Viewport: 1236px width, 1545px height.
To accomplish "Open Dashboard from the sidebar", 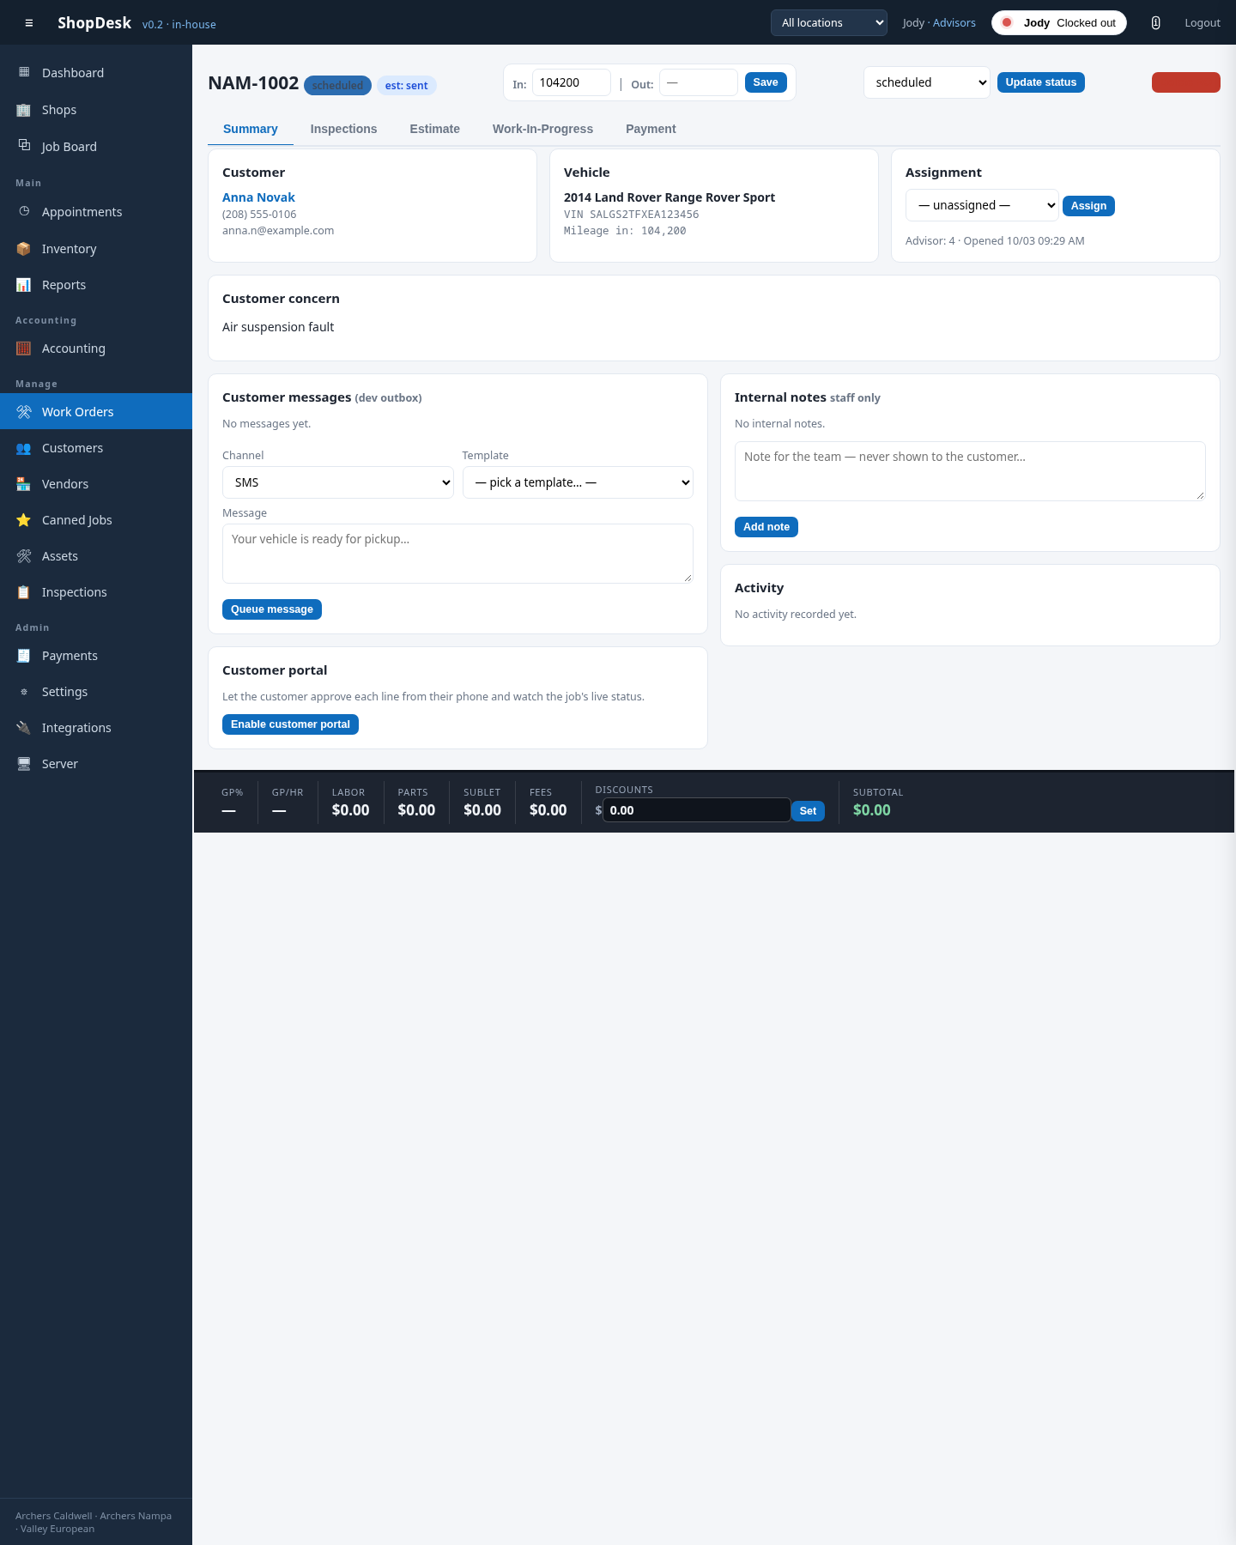I will click(96, 73).
